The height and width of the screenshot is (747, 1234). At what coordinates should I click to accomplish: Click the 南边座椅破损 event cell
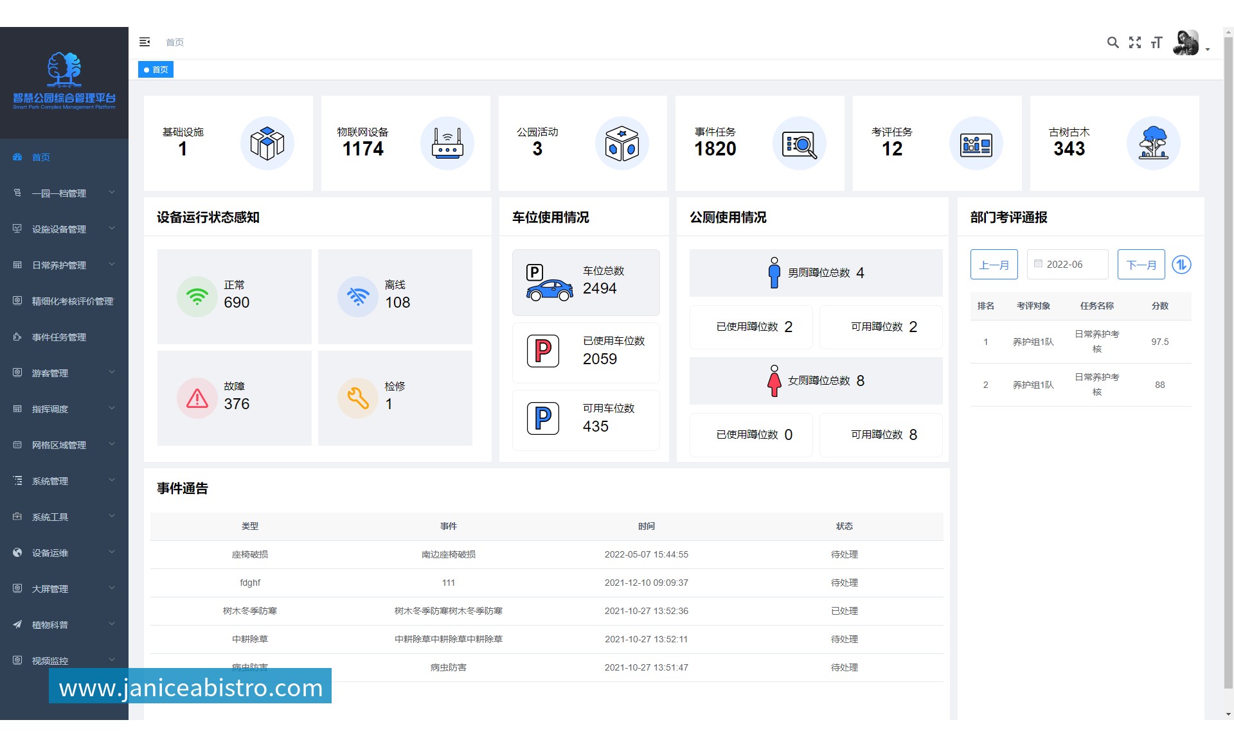pos(449,554)
